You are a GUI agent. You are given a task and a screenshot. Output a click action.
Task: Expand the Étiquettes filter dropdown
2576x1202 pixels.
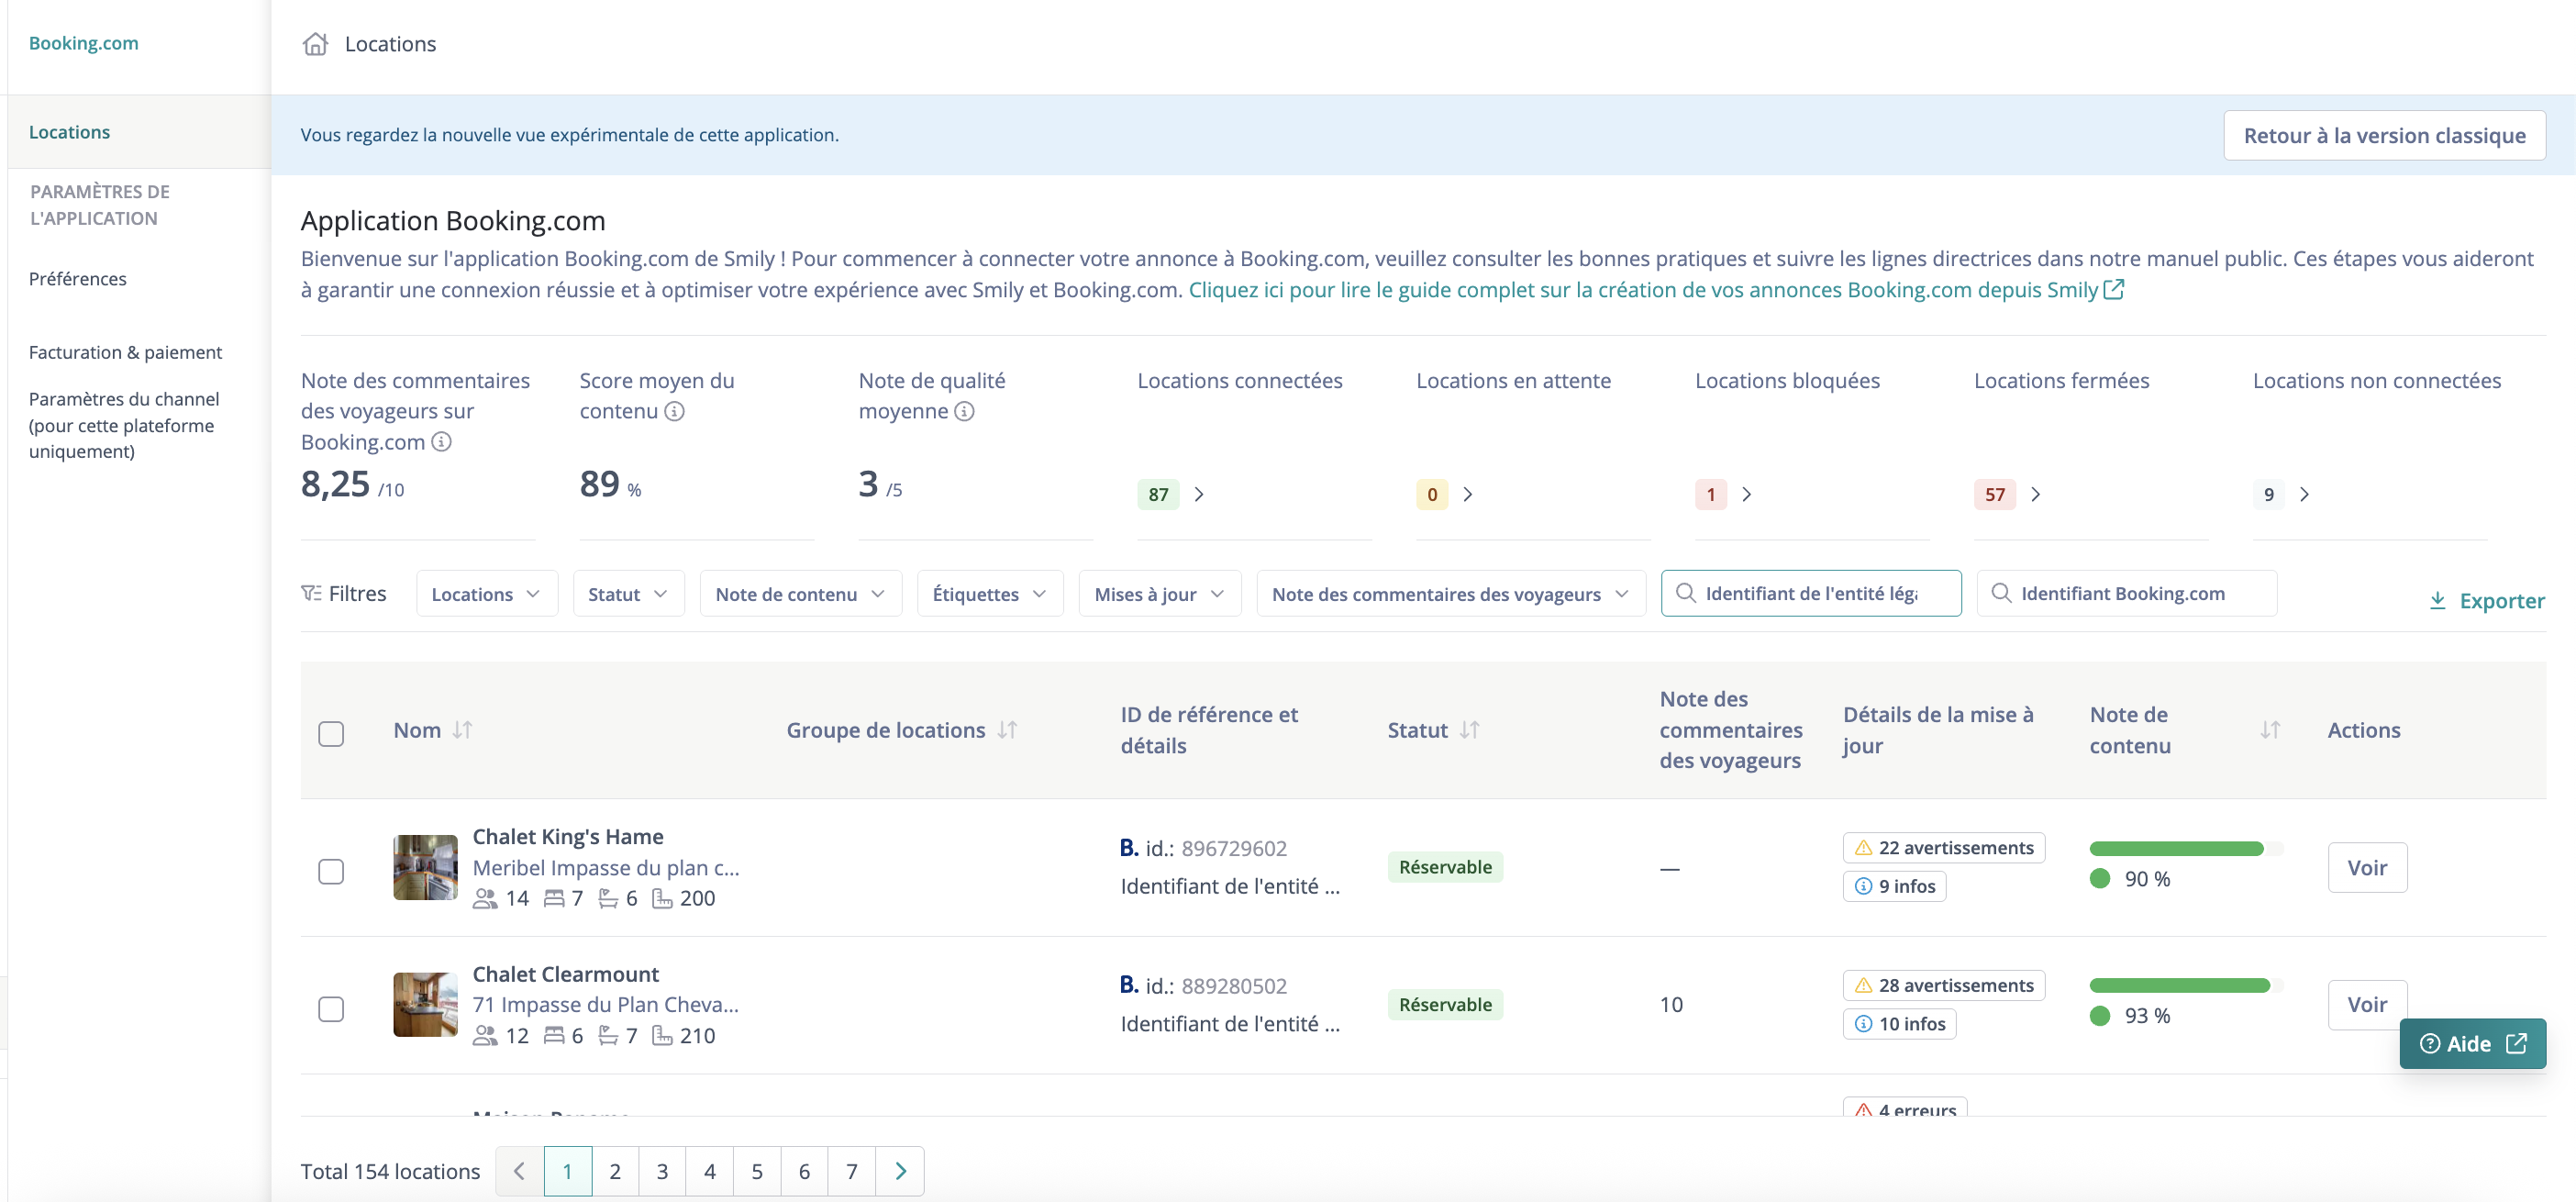pyautogui.click(x=989, y=594)
